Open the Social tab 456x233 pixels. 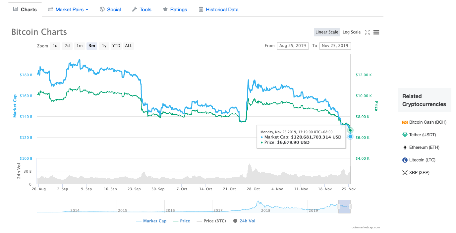coord(110,9)
